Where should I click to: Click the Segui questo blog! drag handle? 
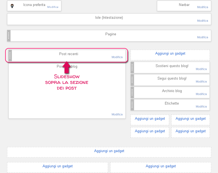(x=132, y=80)
